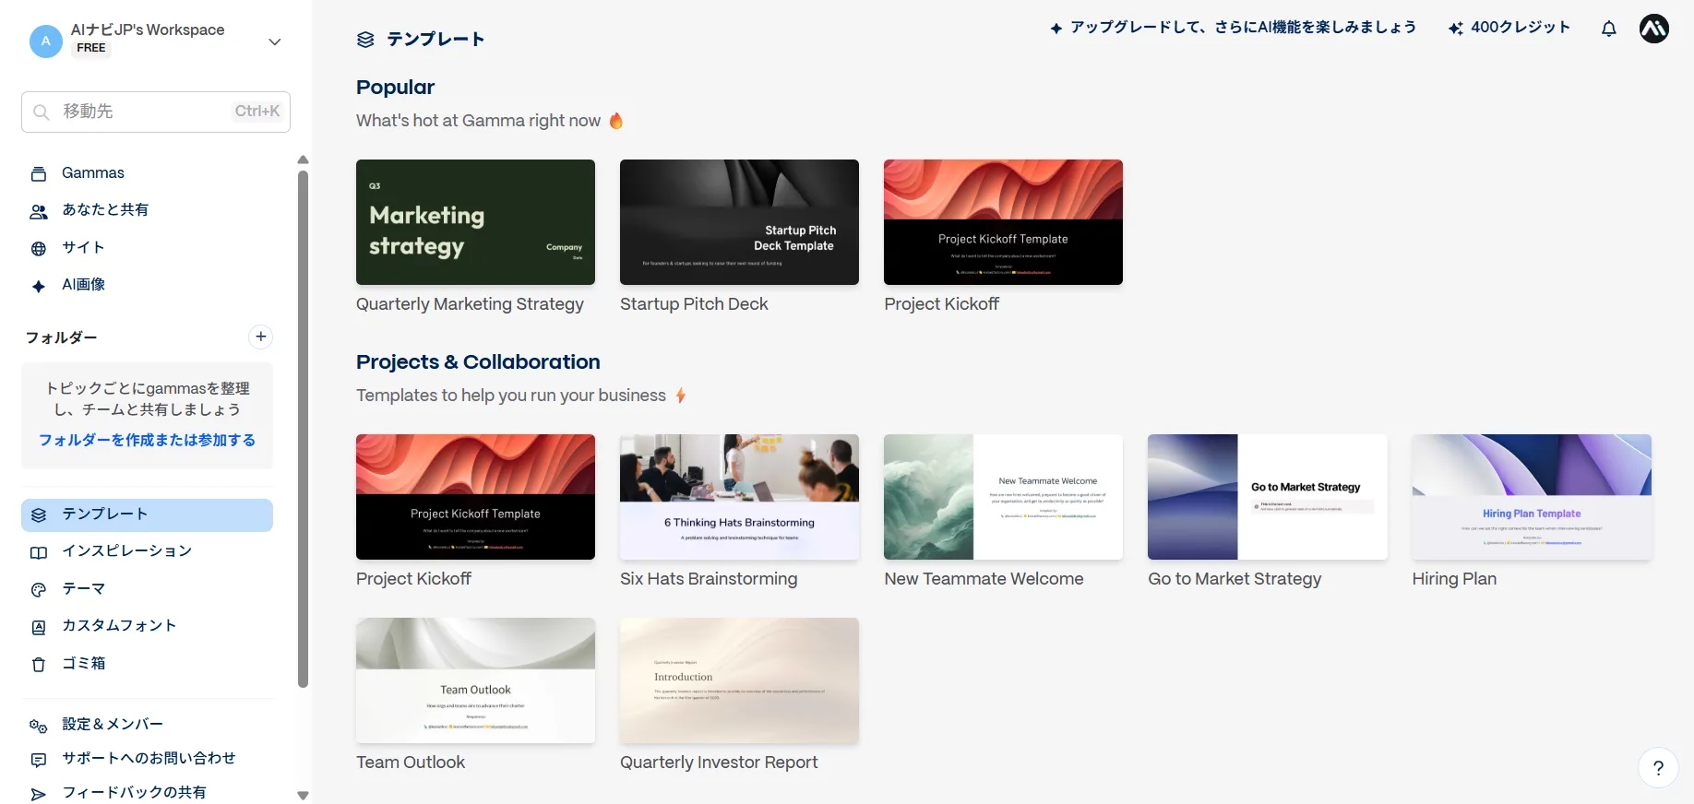
Task: Click the Projects & Collaboration heading
Action: tap(478, 362)
